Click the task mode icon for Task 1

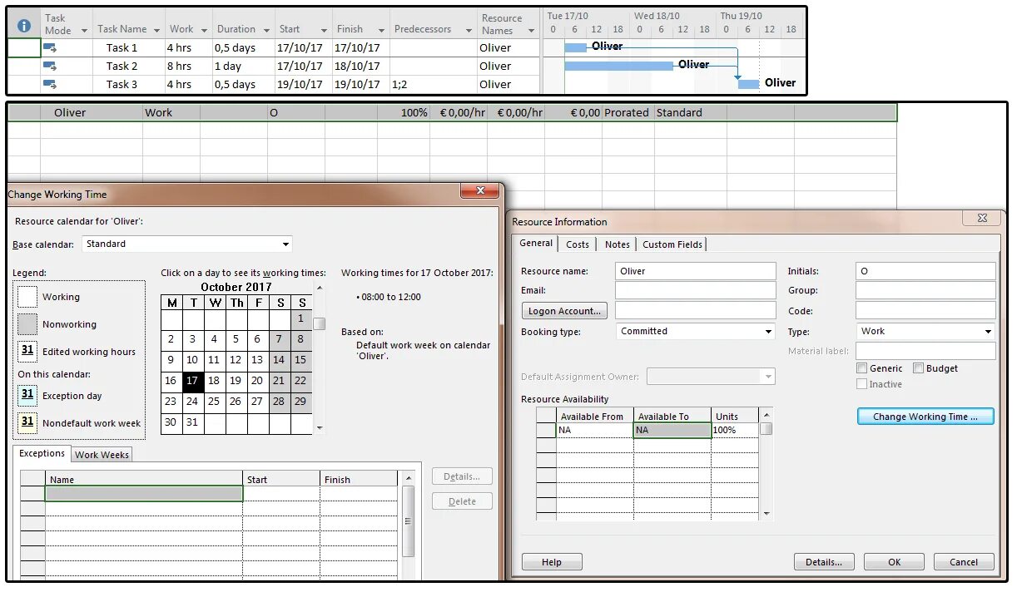(50, 47)
